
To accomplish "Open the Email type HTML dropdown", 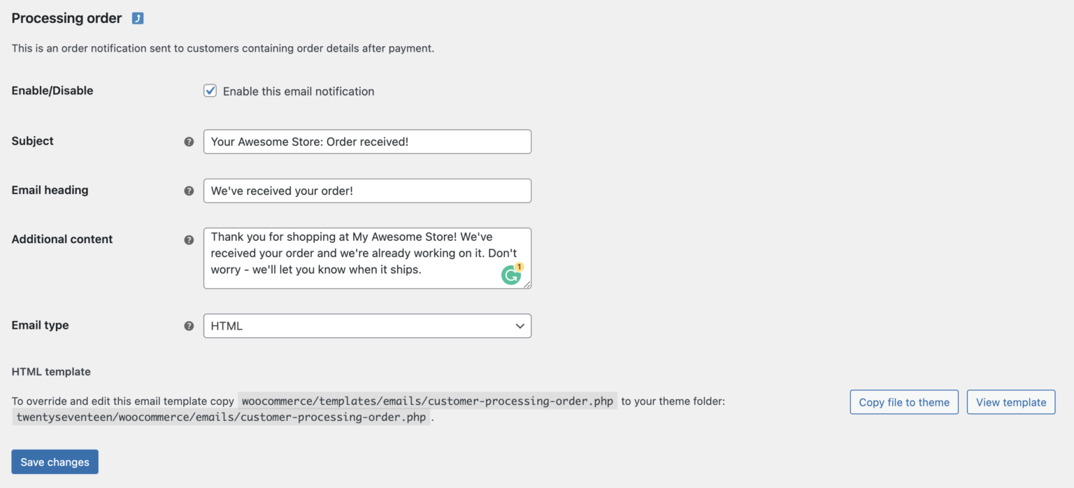I will pos(367,326).
